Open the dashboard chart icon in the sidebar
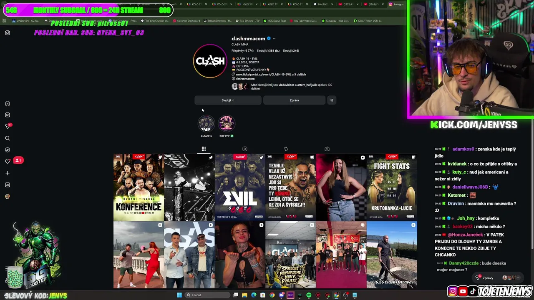 click(8, 185)
